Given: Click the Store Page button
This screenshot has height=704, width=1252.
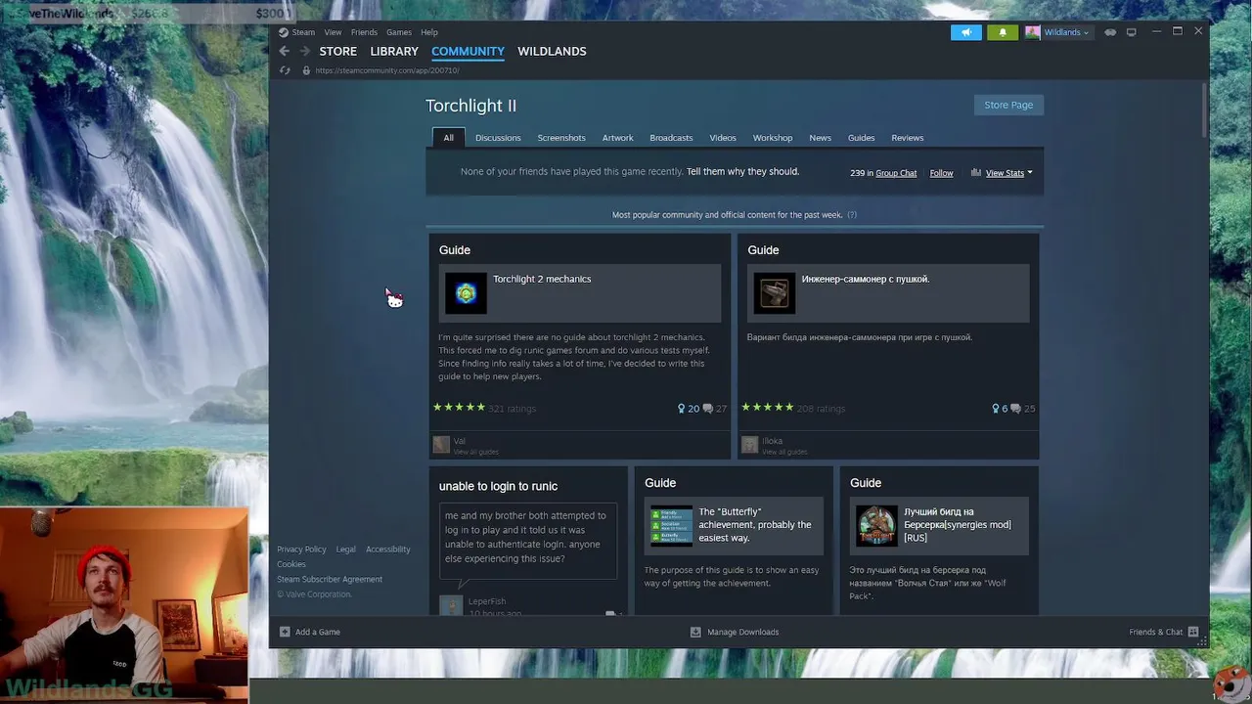Looking at the screenshot, I should [x=1008, y=105].
